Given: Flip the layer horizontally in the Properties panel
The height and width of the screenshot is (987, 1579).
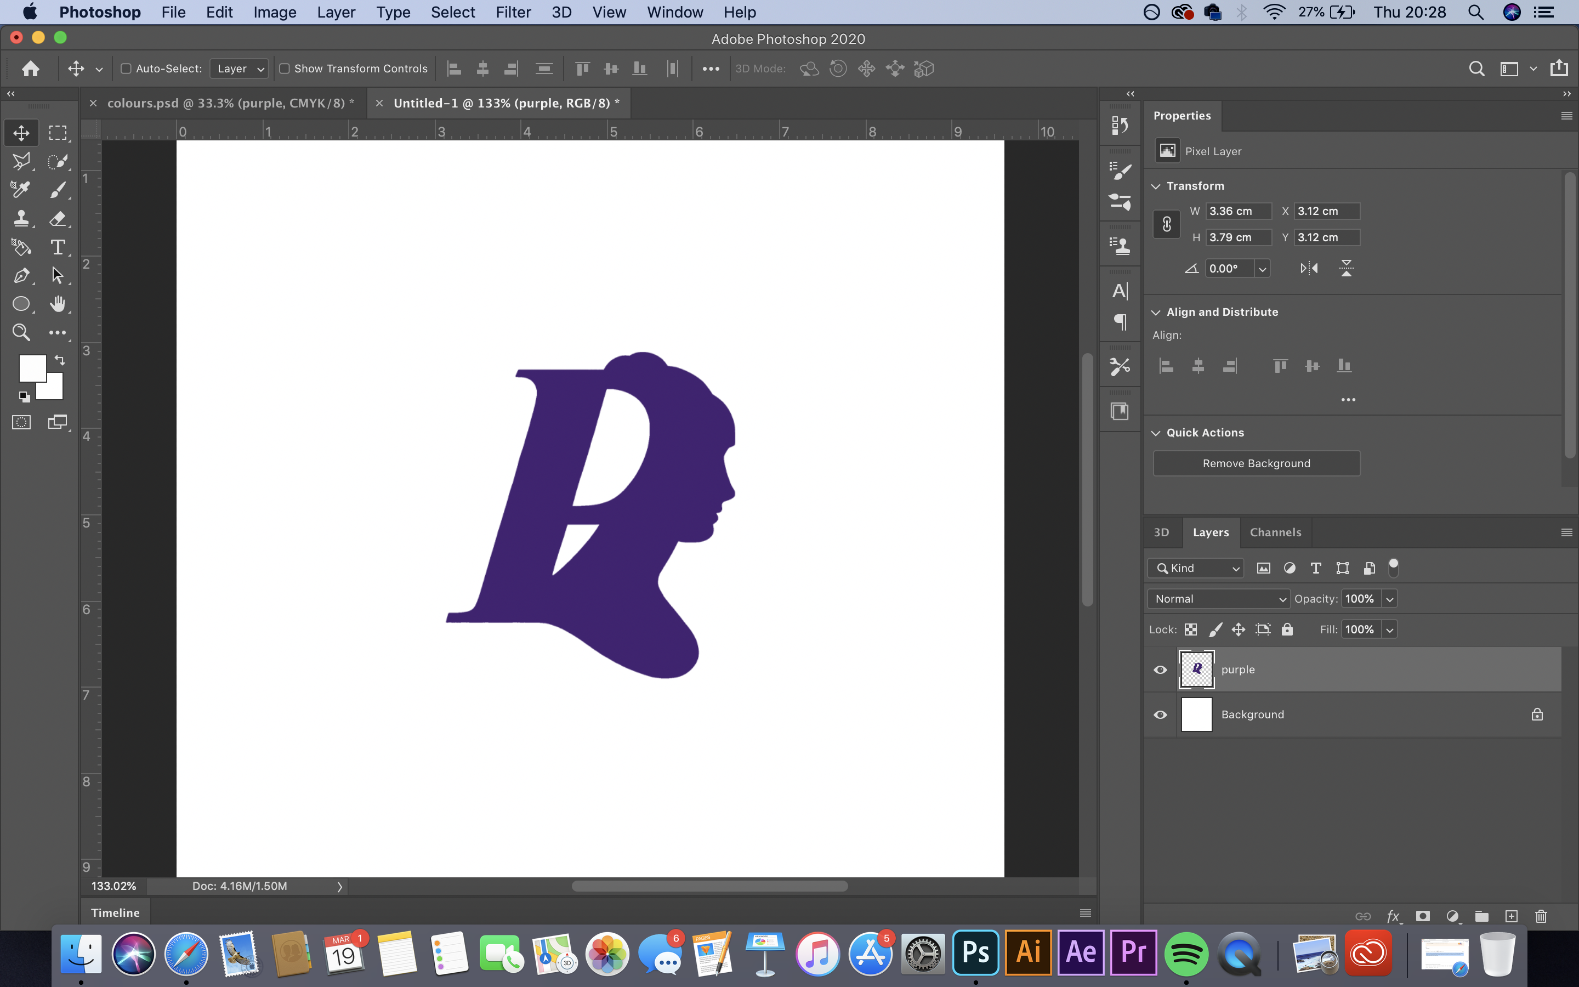Looking at the screenshot, I should pyautogui.click(x=1309, y=268).
